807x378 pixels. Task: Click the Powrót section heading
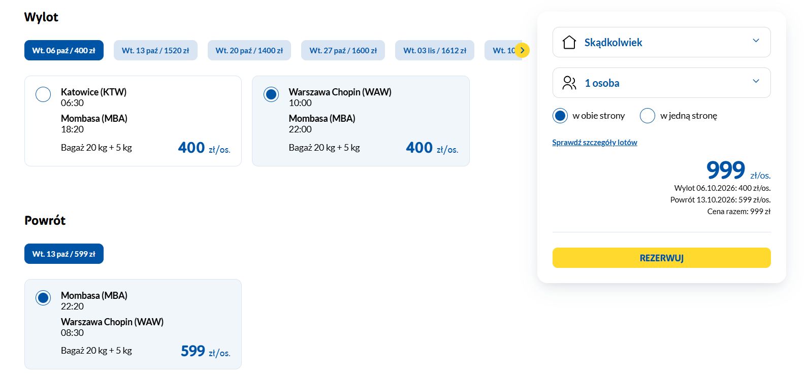[45, 220]
